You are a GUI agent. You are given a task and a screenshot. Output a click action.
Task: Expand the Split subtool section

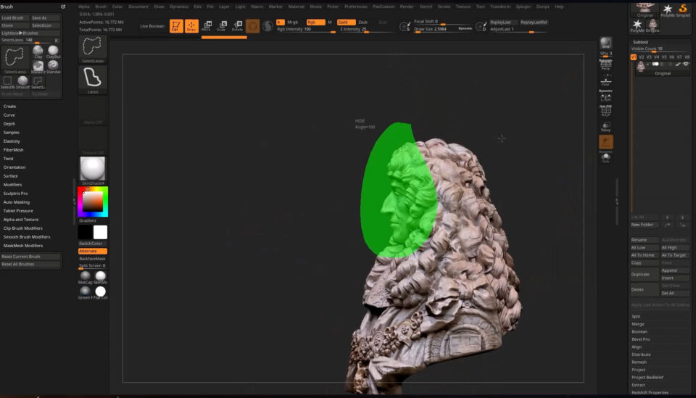point(636,316)
